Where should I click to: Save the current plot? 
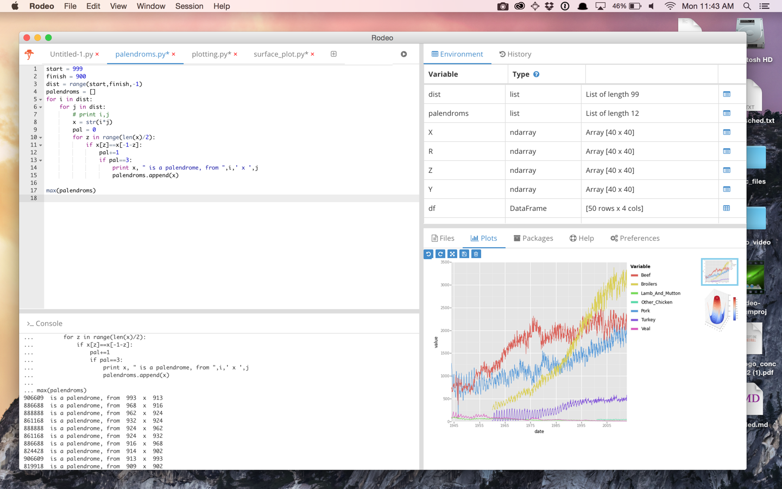tap(464, 254)
